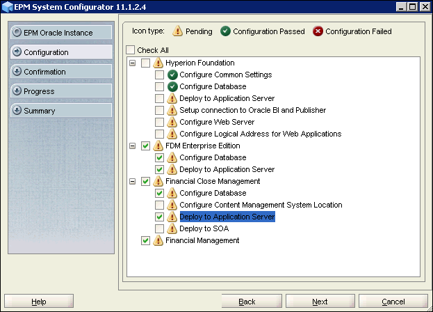Click warning icon for Configure Content Management System Location
The width and height of the screenshot is (433, 312).
(x=172, y=205)
